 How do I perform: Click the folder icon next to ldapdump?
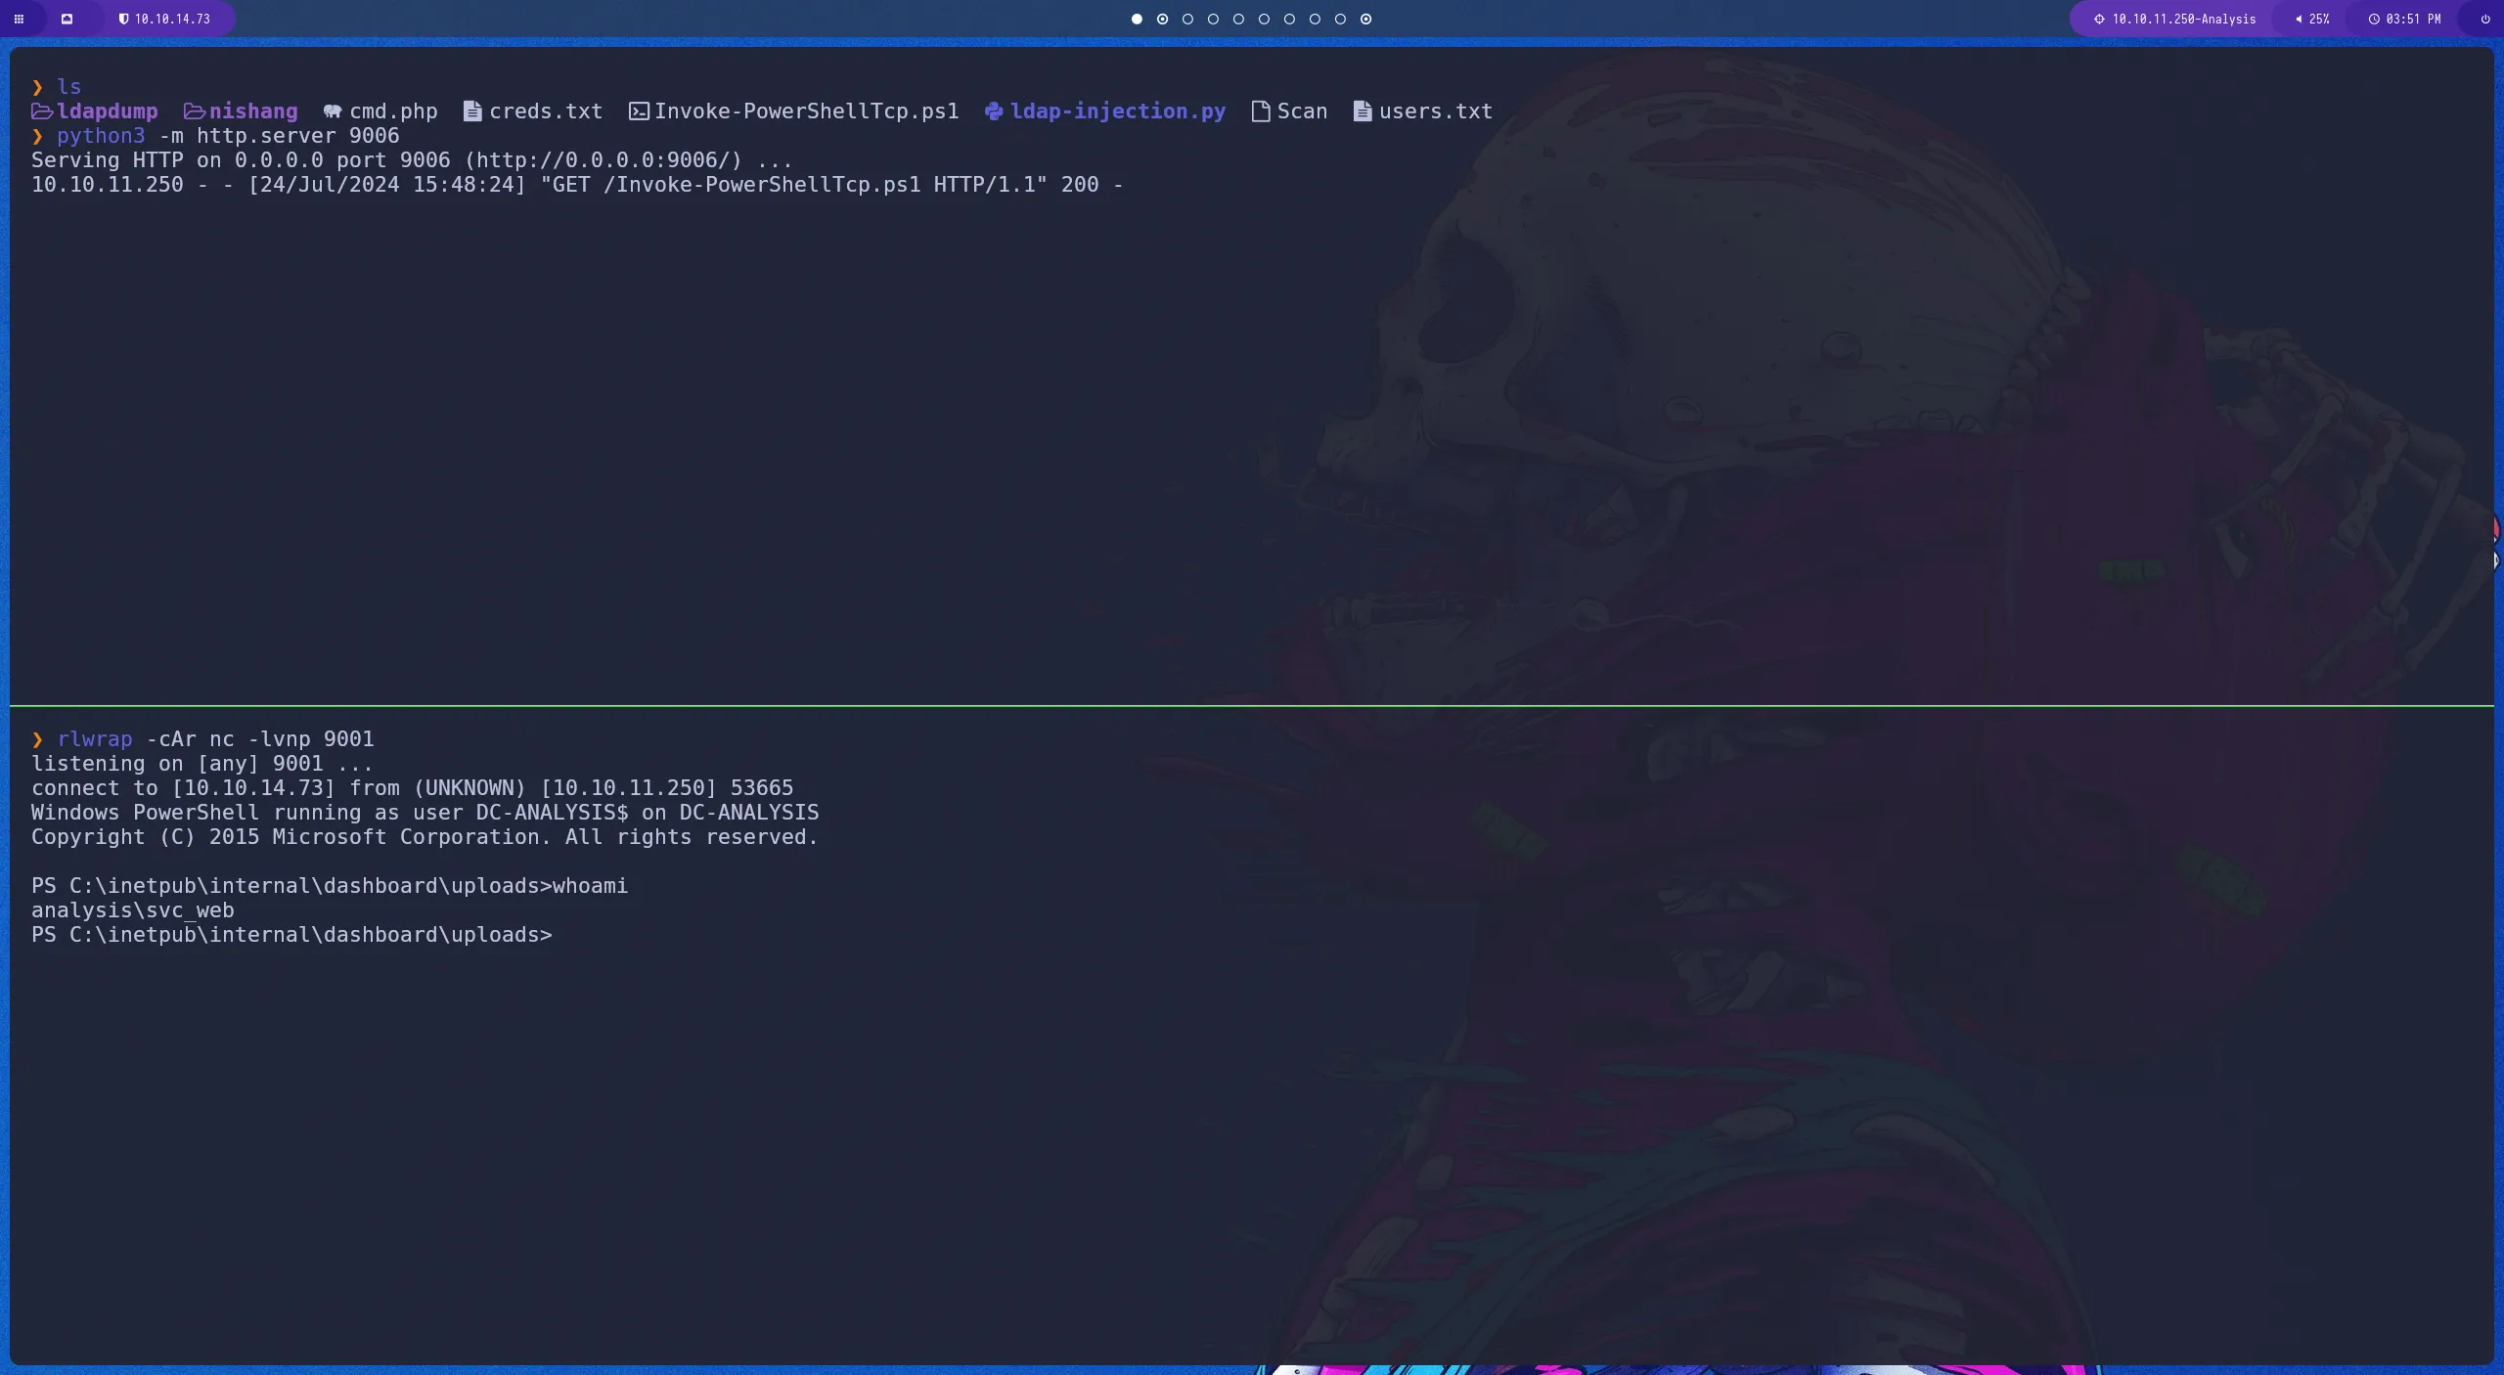coord(41,111)
